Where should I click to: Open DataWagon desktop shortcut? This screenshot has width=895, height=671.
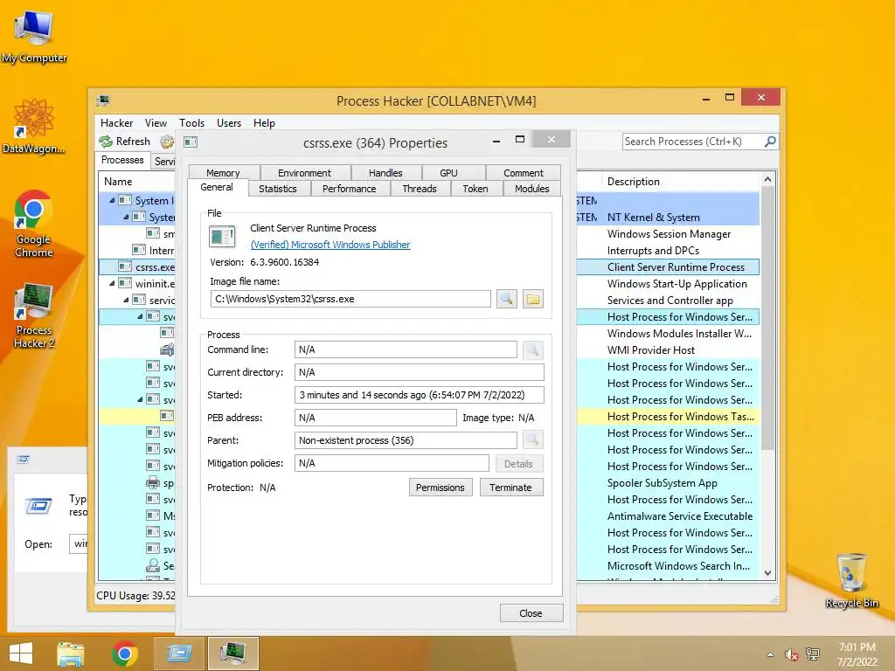34,126
